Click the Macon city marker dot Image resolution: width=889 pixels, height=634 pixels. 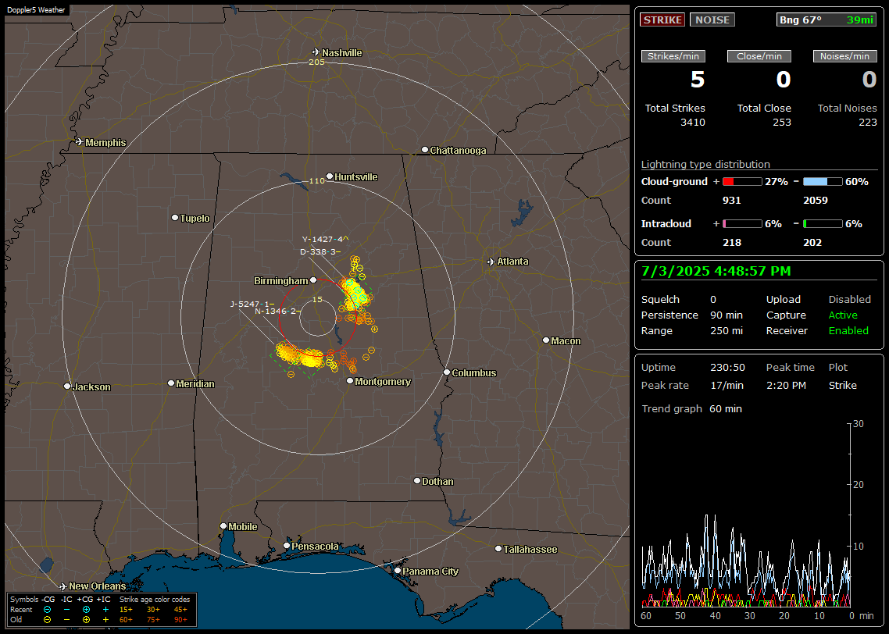[546, 340]
